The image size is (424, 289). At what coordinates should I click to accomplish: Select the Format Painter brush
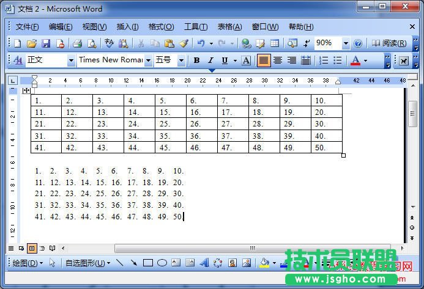(x=184, y=43)
